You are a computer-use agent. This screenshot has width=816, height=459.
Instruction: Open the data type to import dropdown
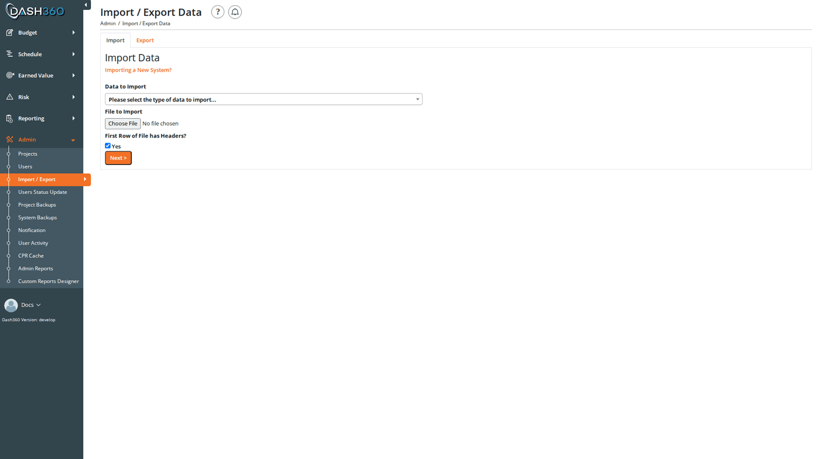(263, 99)
